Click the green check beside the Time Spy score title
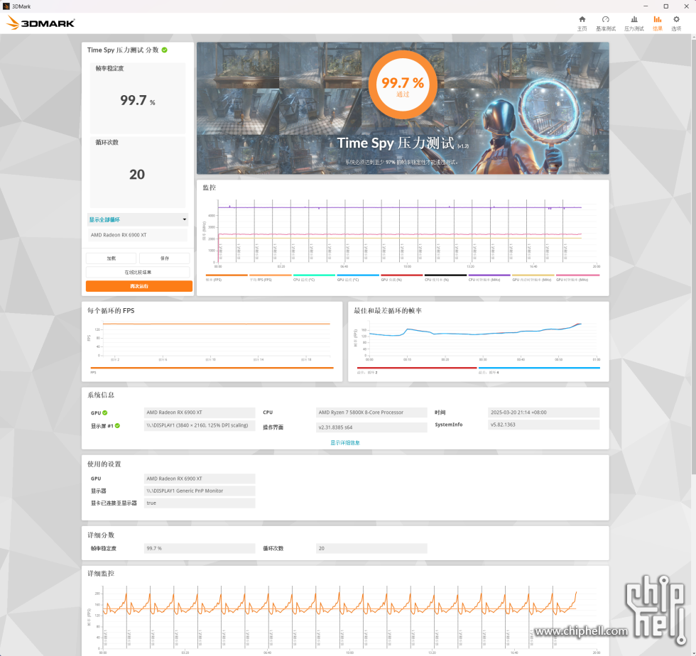The width and height of the screenshot is (696, 656). click(165, 50)
